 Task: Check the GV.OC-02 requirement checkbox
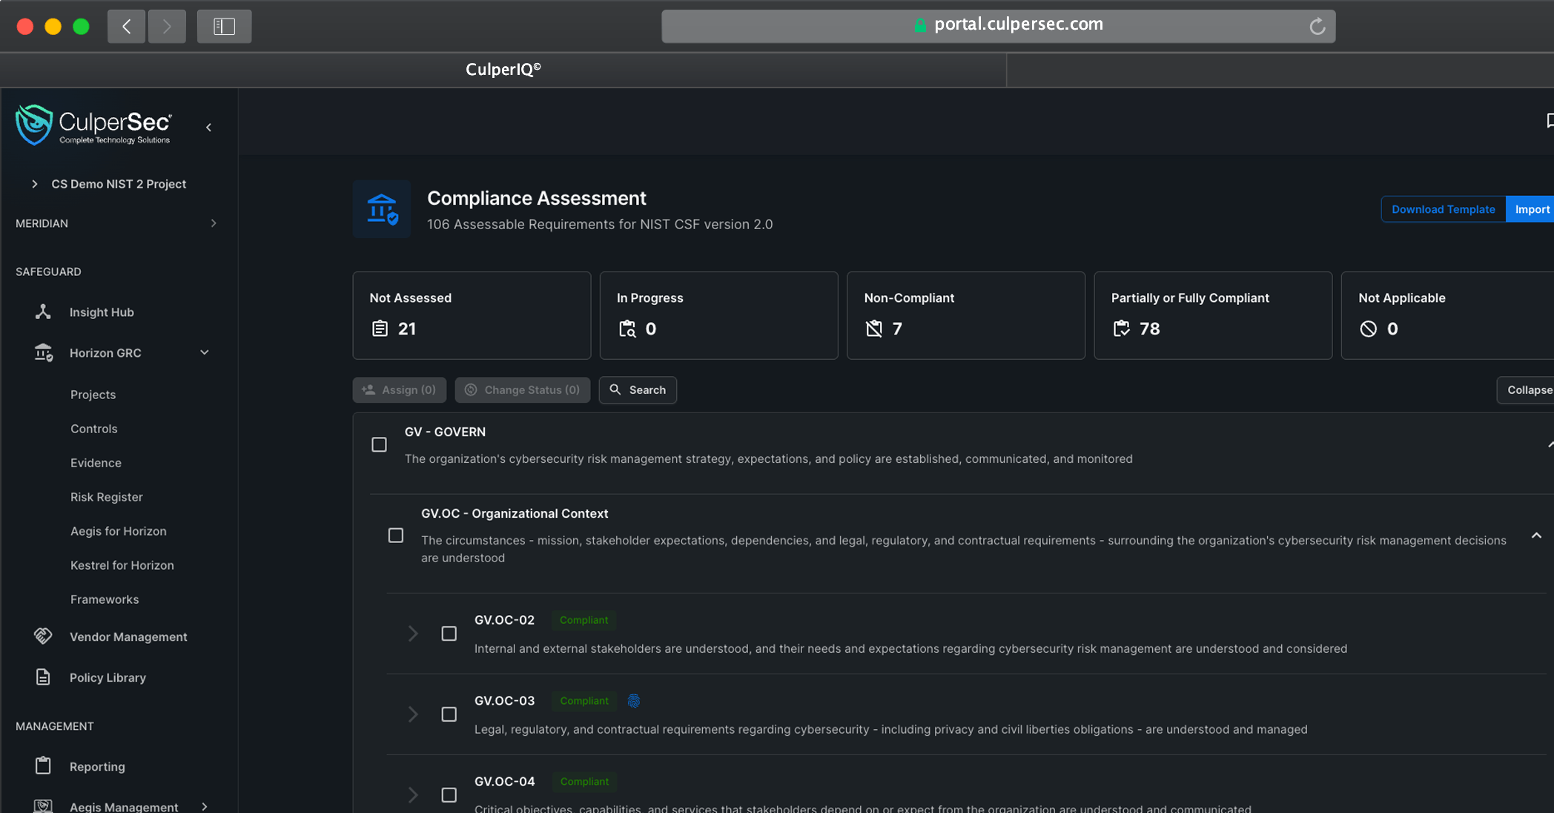[449, 633]
